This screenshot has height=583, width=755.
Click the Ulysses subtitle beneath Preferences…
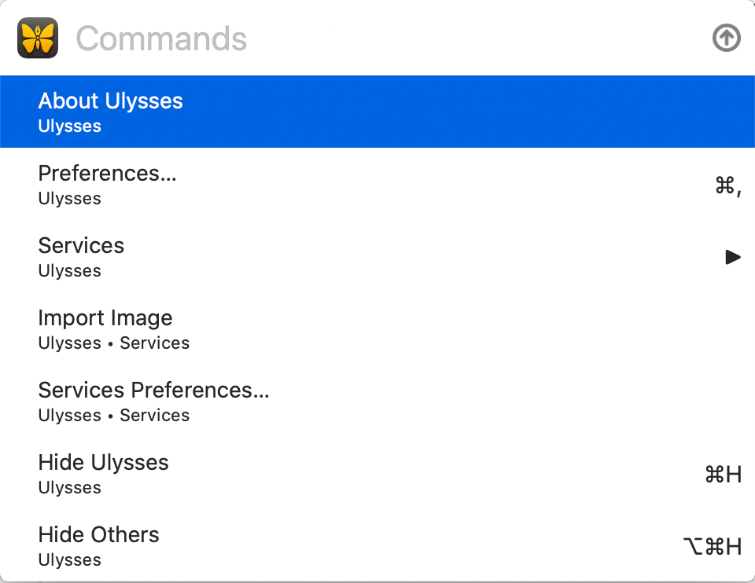(70, 198)
